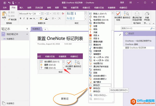Click the expand page arrow icon

120,35
